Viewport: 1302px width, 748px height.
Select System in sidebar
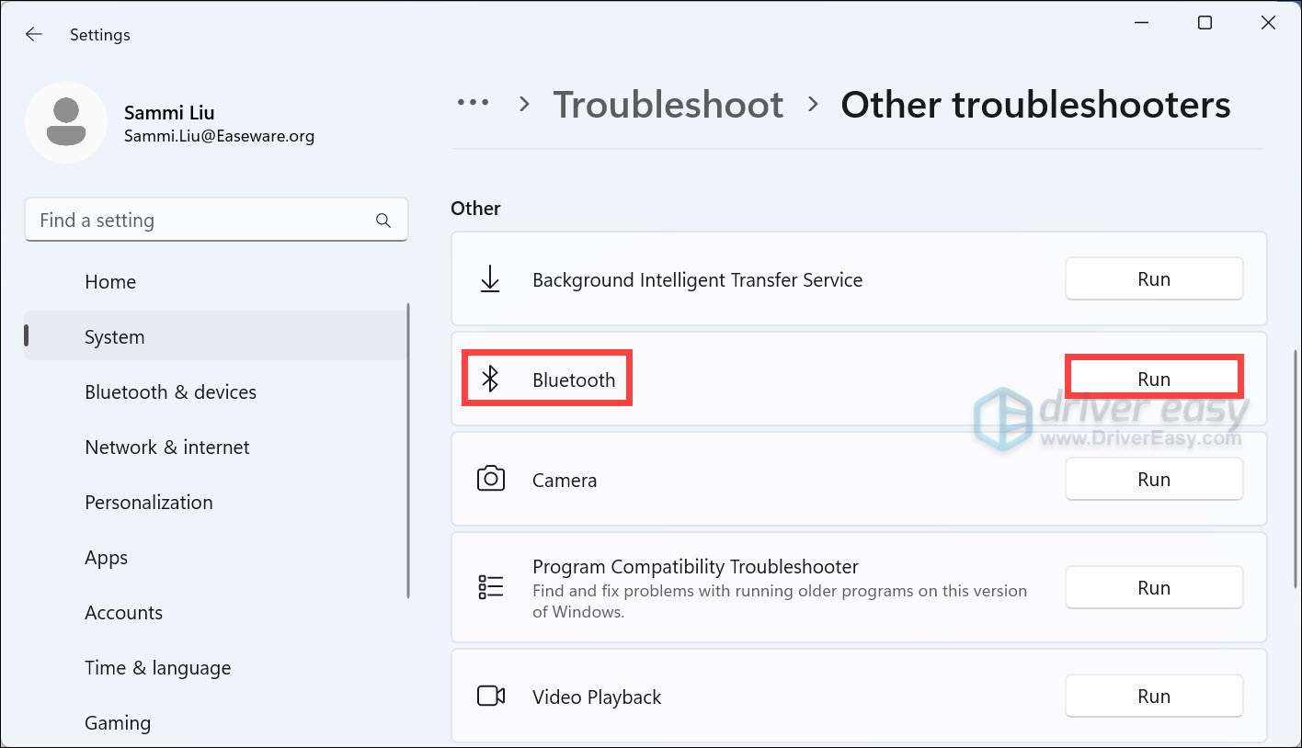point(216,337)
